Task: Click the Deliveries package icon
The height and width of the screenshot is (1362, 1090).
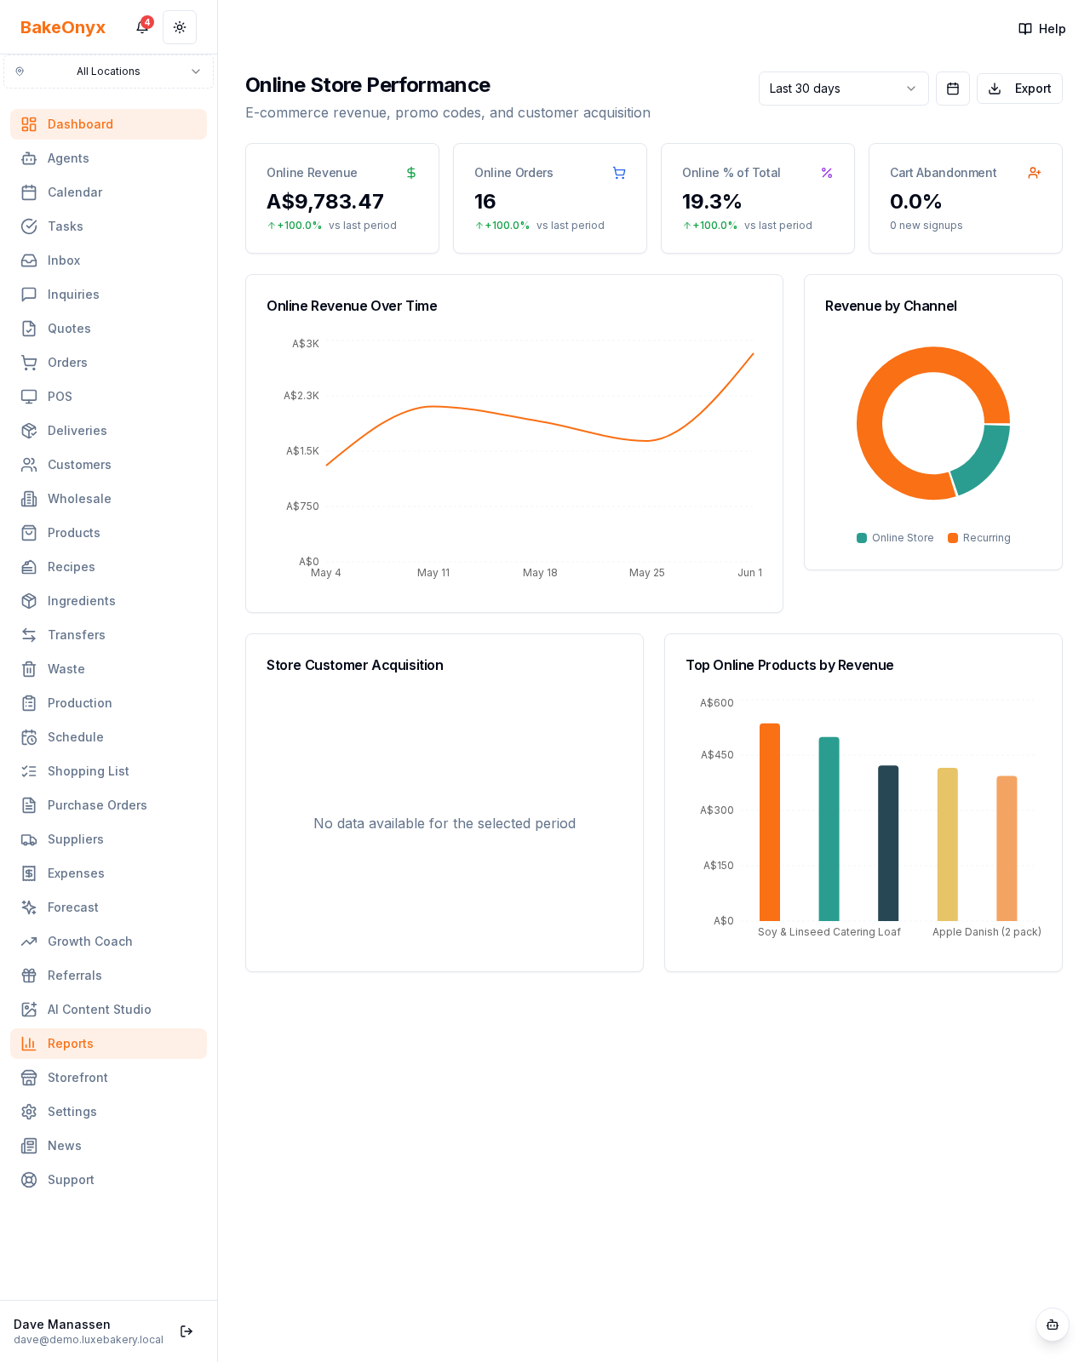Action: (29, 431)
